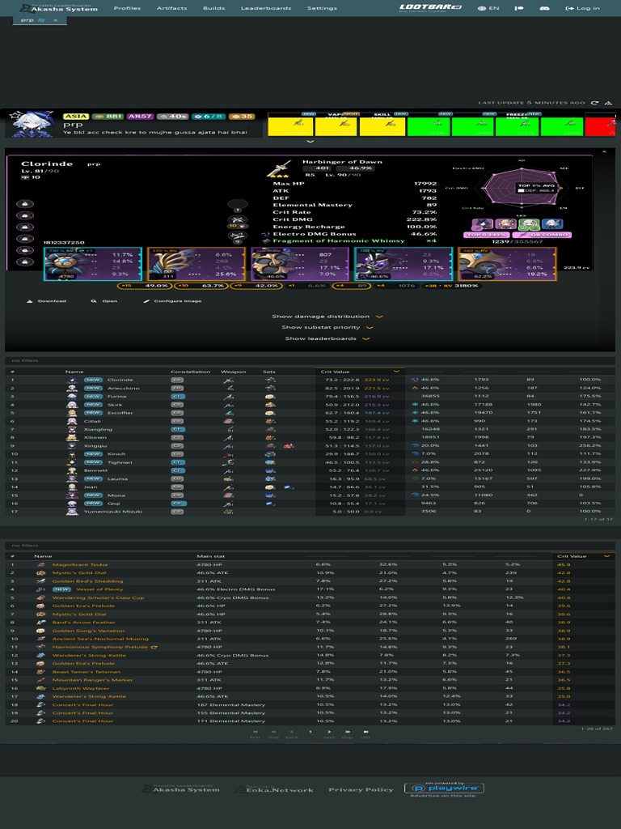Click Harmonious Symphony Prelude equipped indicator icon
The image size is (621, 829).
click(x=154, y=647)
